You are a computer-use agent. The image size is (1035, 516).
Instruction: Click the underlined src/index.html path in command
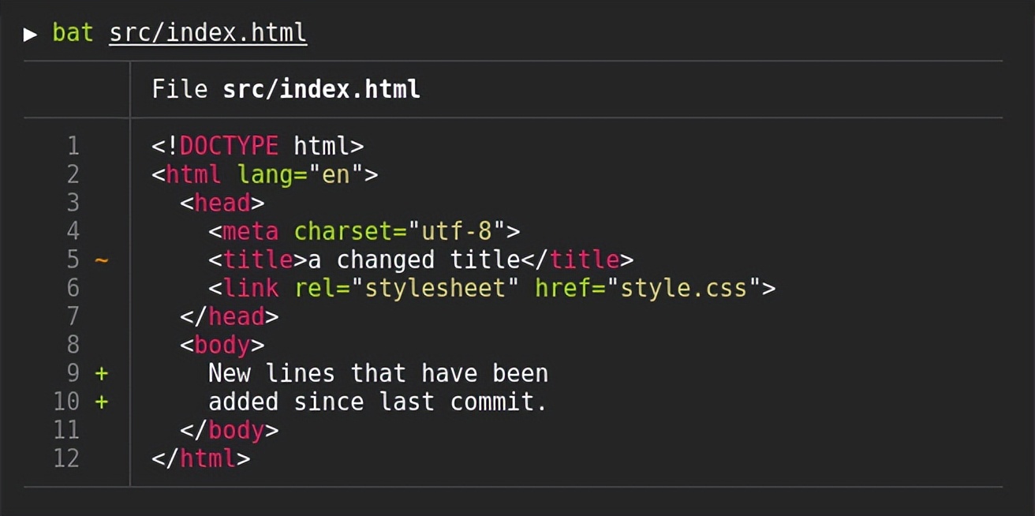tap(207, 33)
